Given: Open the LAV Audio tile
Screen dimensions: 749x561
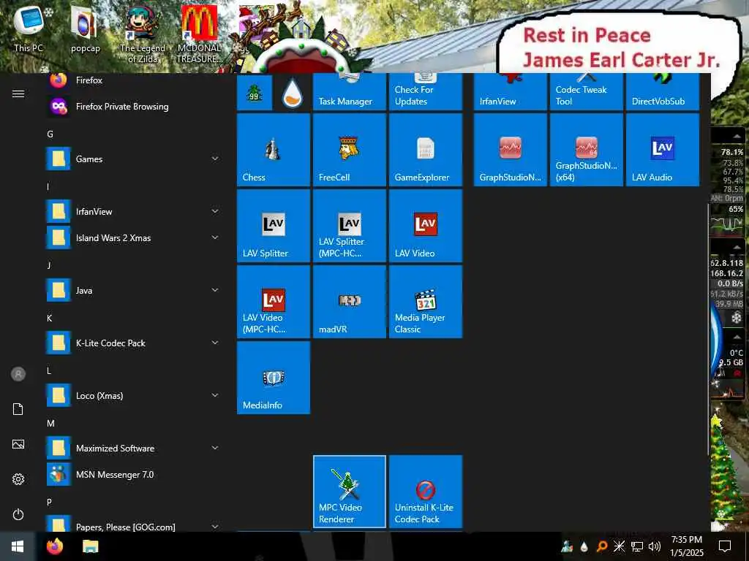Looking at the screenshot, I should tap(663, 150).
